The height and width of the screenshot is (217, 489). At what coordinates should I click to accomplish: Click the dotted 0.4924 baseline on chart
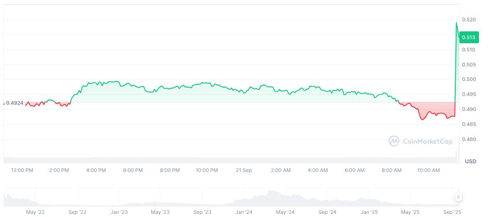228,102
